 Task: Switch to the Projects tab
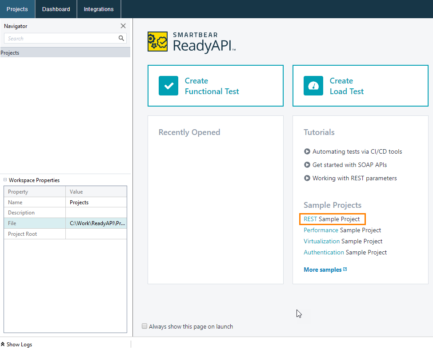pos(17,9)
